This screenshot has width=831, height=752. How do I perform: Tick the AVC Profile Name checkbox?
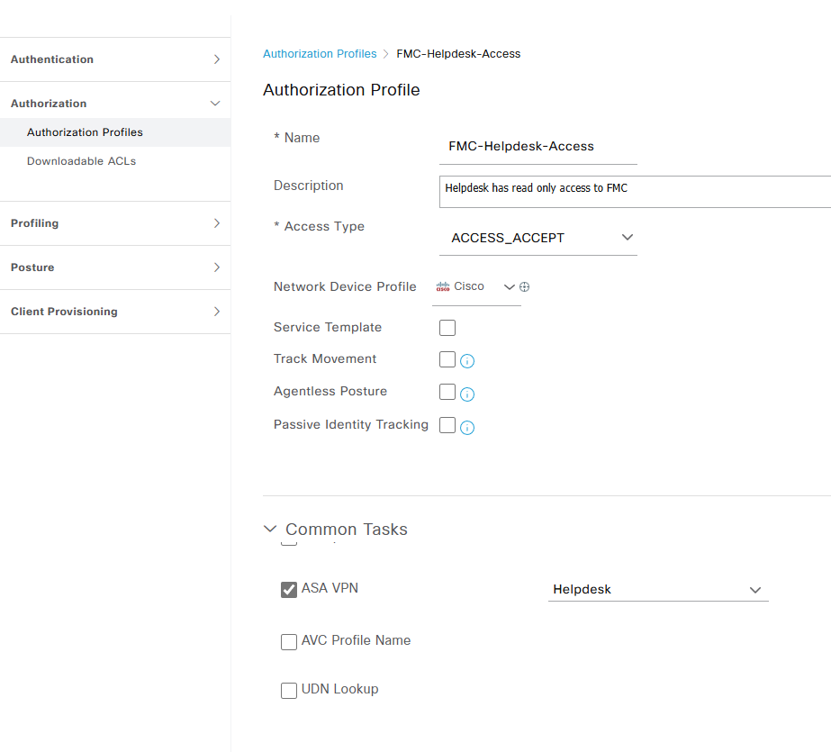[x=289, y=642]
